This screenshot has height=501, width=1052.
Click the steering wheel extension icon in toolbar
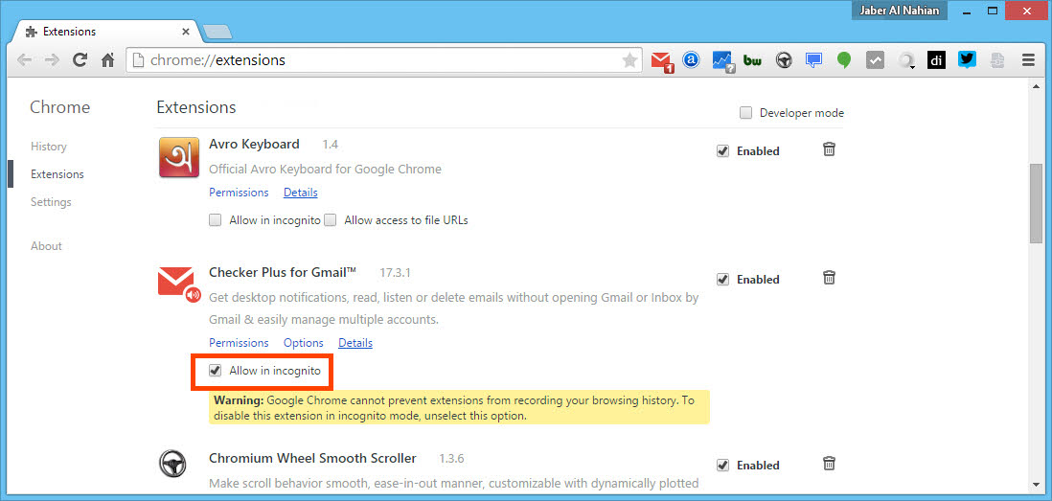783,60
